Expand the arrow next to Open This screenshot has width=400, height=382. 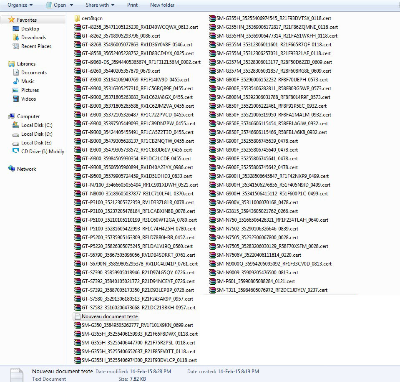71,5
